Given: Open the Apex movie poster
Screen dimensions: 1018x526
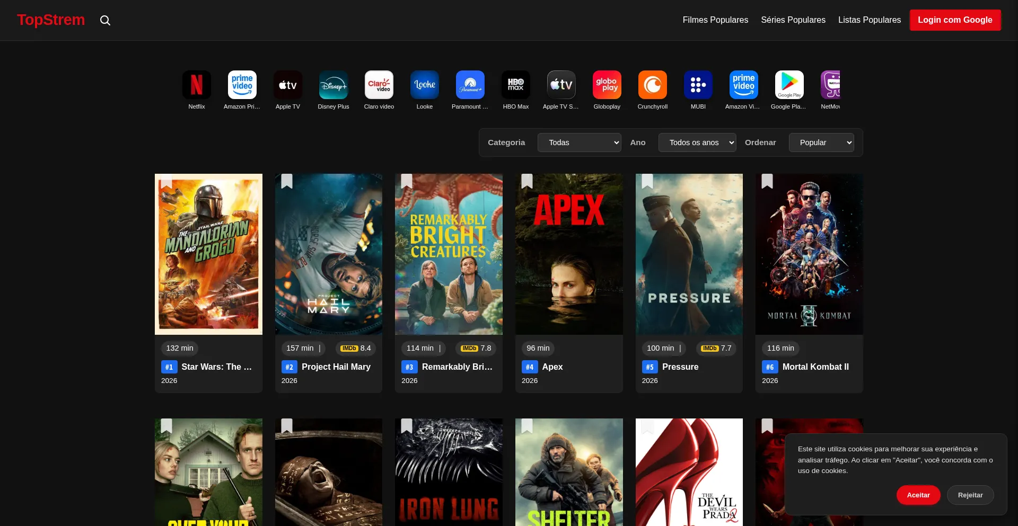Looking at the screenshot, I should (x=569, y=254).
